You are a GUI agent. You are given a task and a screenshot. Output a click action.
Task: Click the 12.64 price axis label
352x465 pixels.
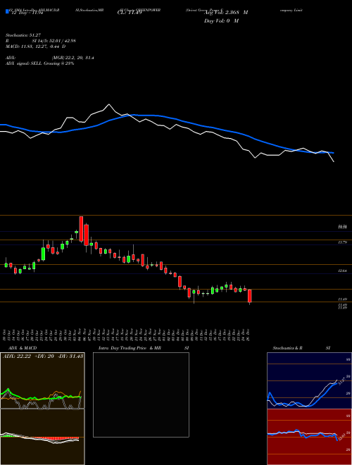pos(342,271)
